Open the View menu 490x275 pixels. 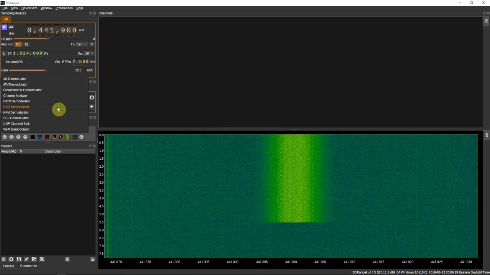pyautogui.click(x=15, y=8)
